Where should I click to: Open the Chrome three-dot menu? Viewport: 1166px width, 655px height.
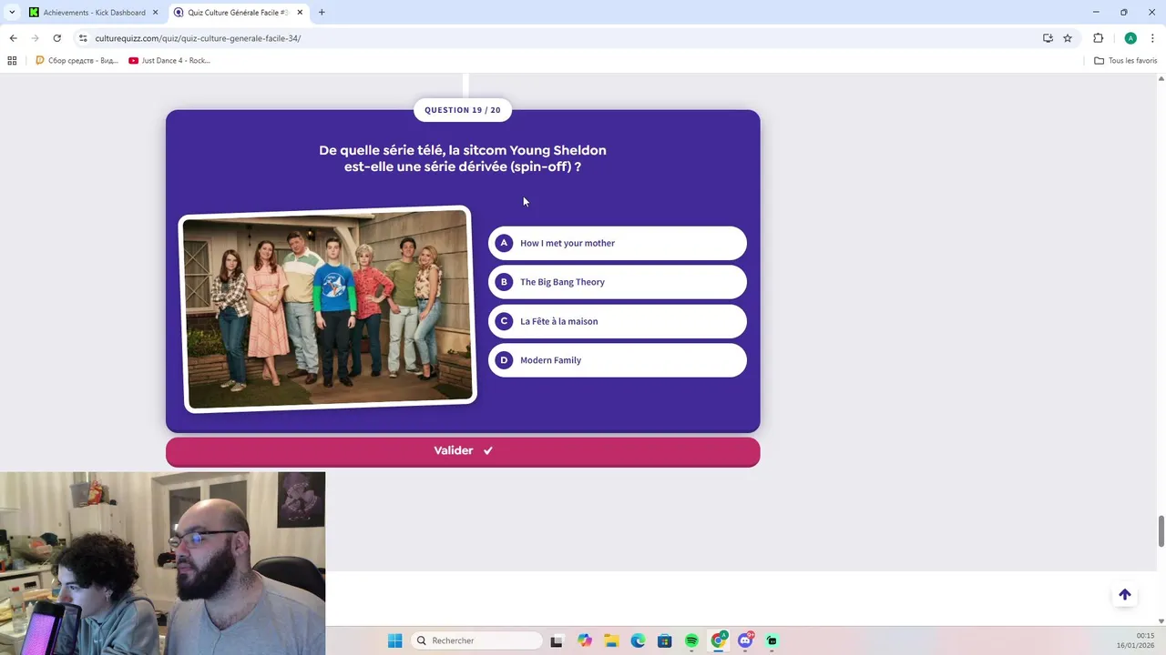(x=1152, y=38)
